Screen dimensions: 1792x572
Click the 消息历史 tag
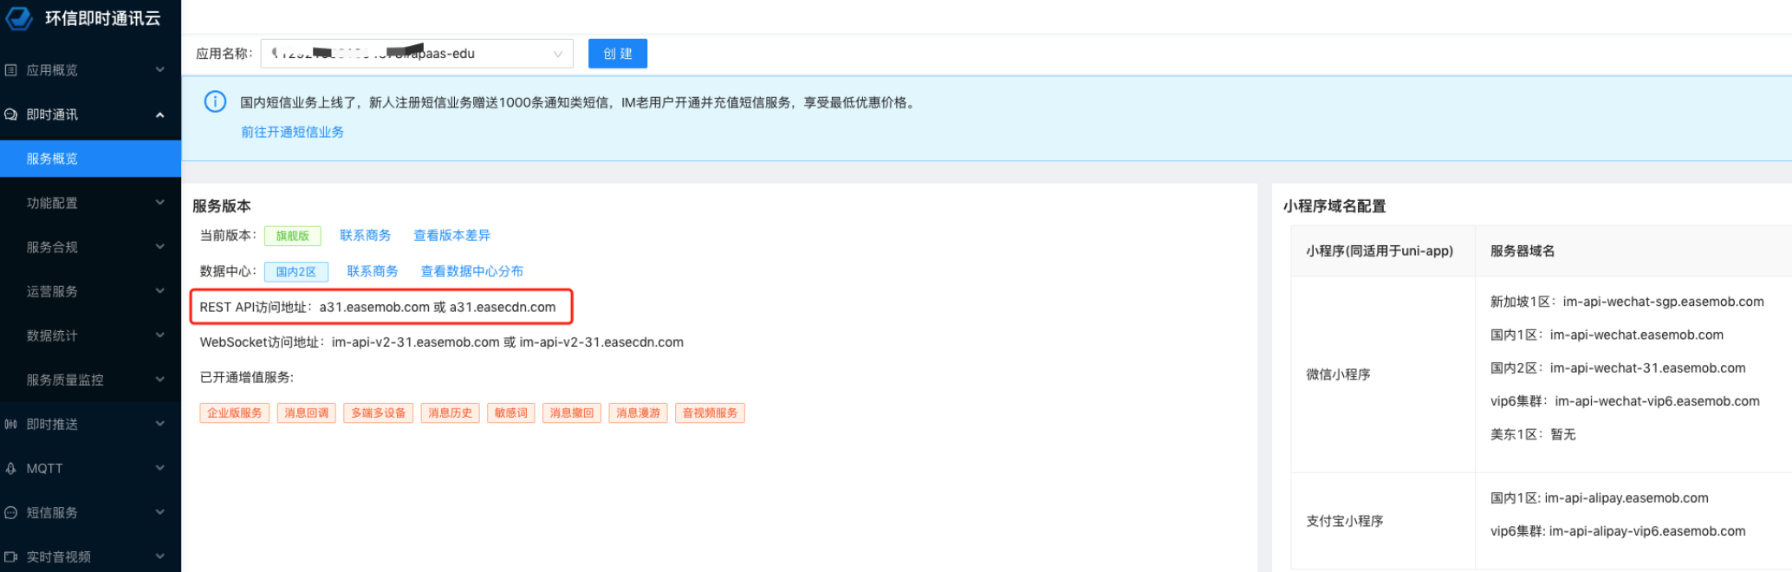click(x=451, y=413)
